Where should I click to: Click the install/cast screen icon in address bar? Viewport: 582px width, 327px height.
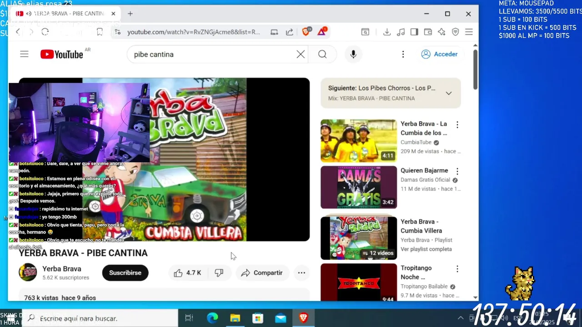(x=274, y=32)
